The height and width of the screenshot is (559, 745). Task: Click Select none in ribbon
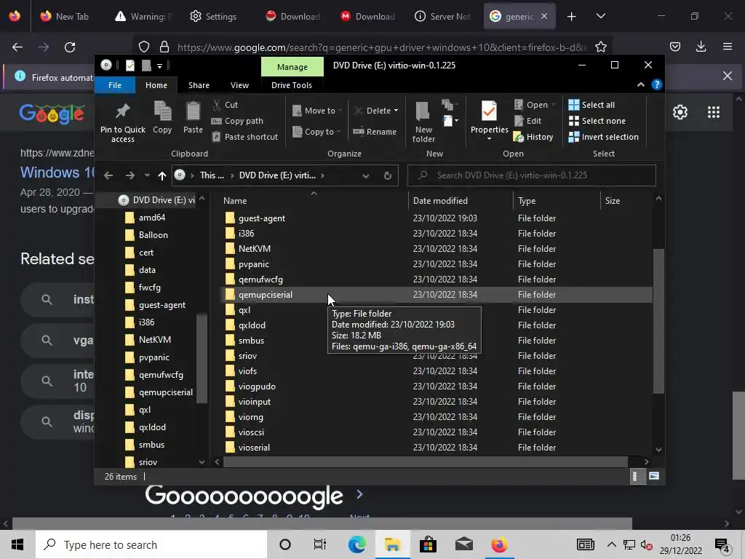pos(597,121)
